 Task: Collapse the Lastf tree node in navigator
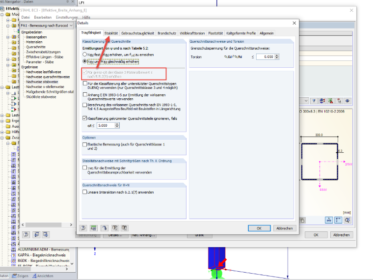(x=2, y=87)
